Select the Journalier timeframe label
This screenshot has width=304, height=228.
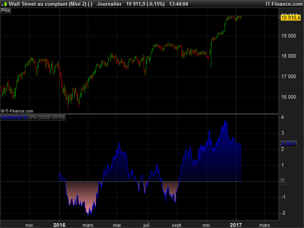point(109,4)
